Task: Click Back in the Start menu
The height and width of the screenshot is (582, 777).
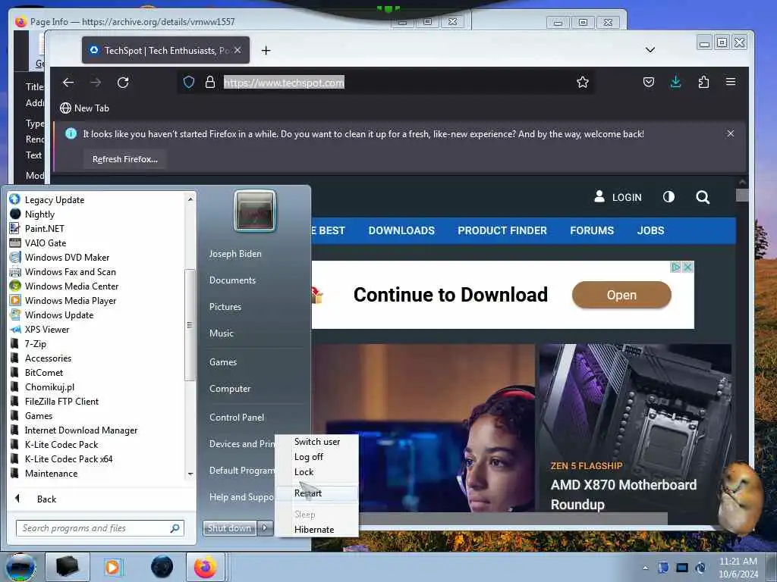Action: pyautogui.click(x=46, y=499)
